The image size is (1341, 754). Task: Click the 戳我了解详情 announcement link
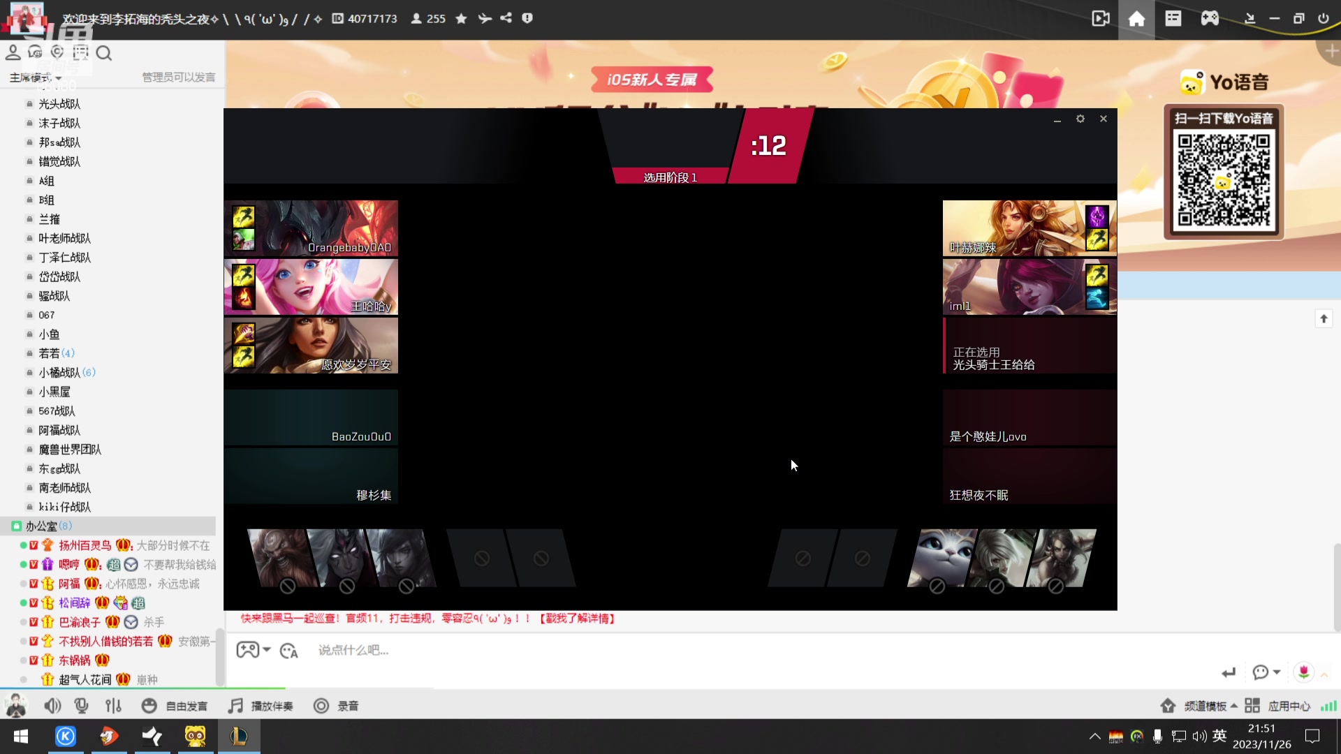pos(577,619)
